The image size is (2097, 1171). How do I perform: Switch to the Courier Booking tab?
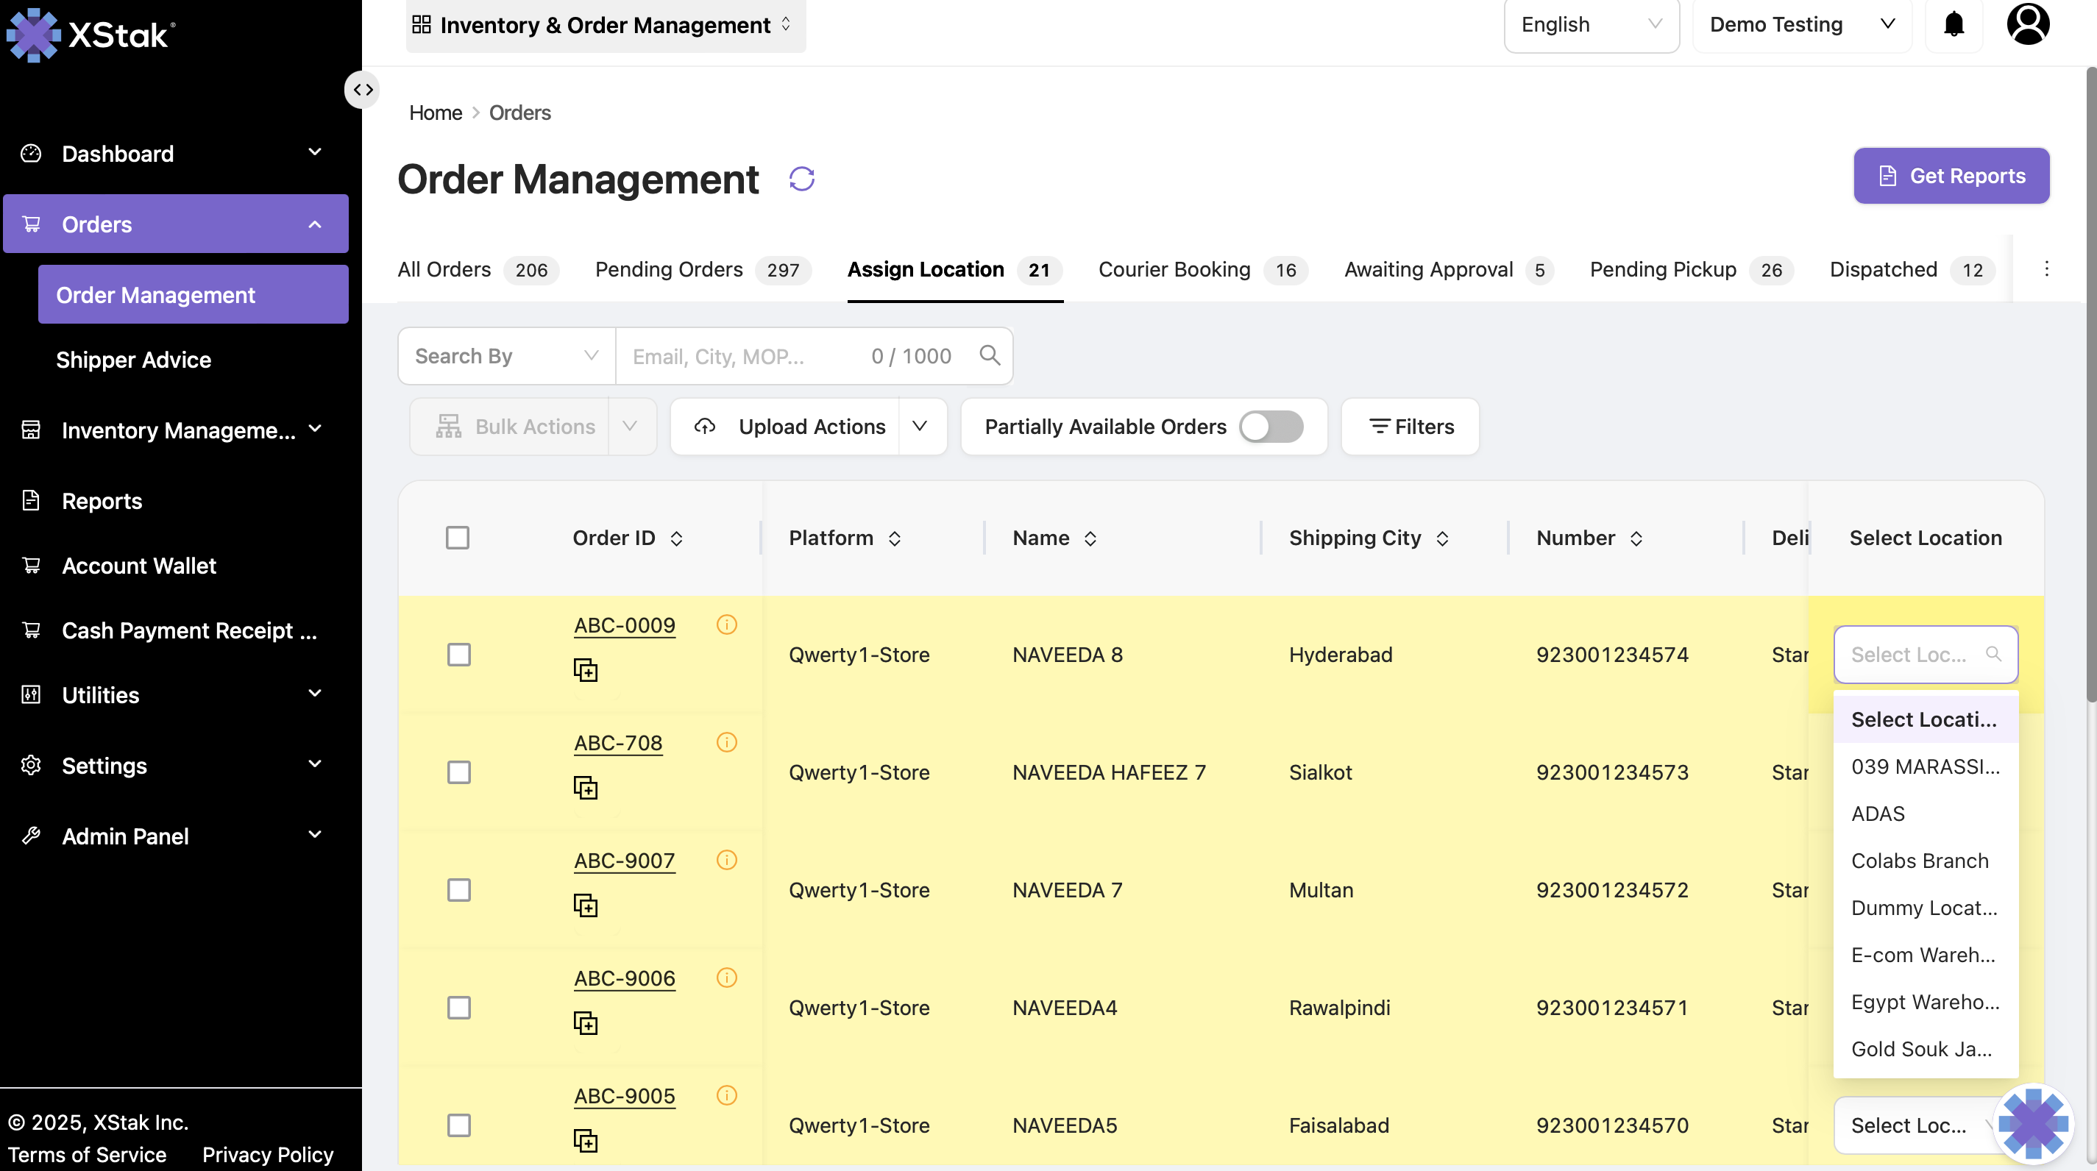coord(1202,269)
